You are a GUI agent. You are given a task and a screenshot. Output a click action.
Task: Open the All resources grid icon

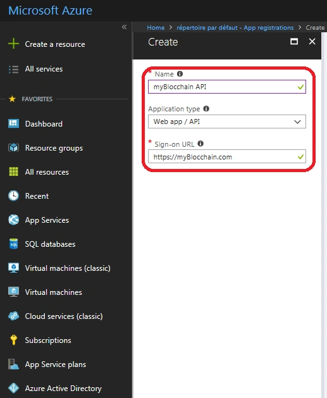tap(13, 171)
